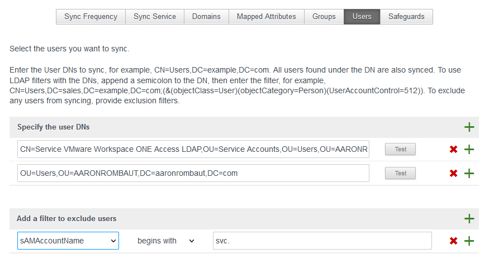Click the 'svc.' filter value field
Screen dimensions: 489x268
click(322, 241)
